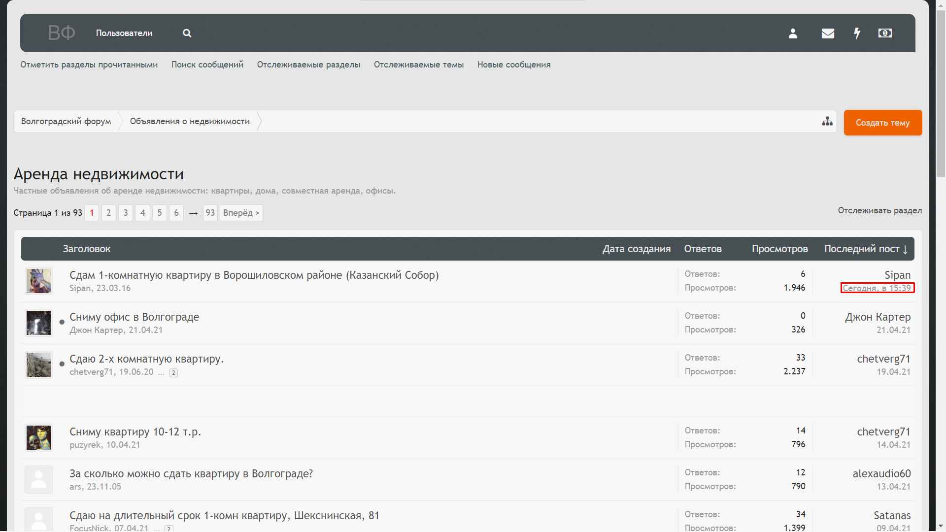
Task: Sort threads by Просмотров column
Action: point(779,249)
